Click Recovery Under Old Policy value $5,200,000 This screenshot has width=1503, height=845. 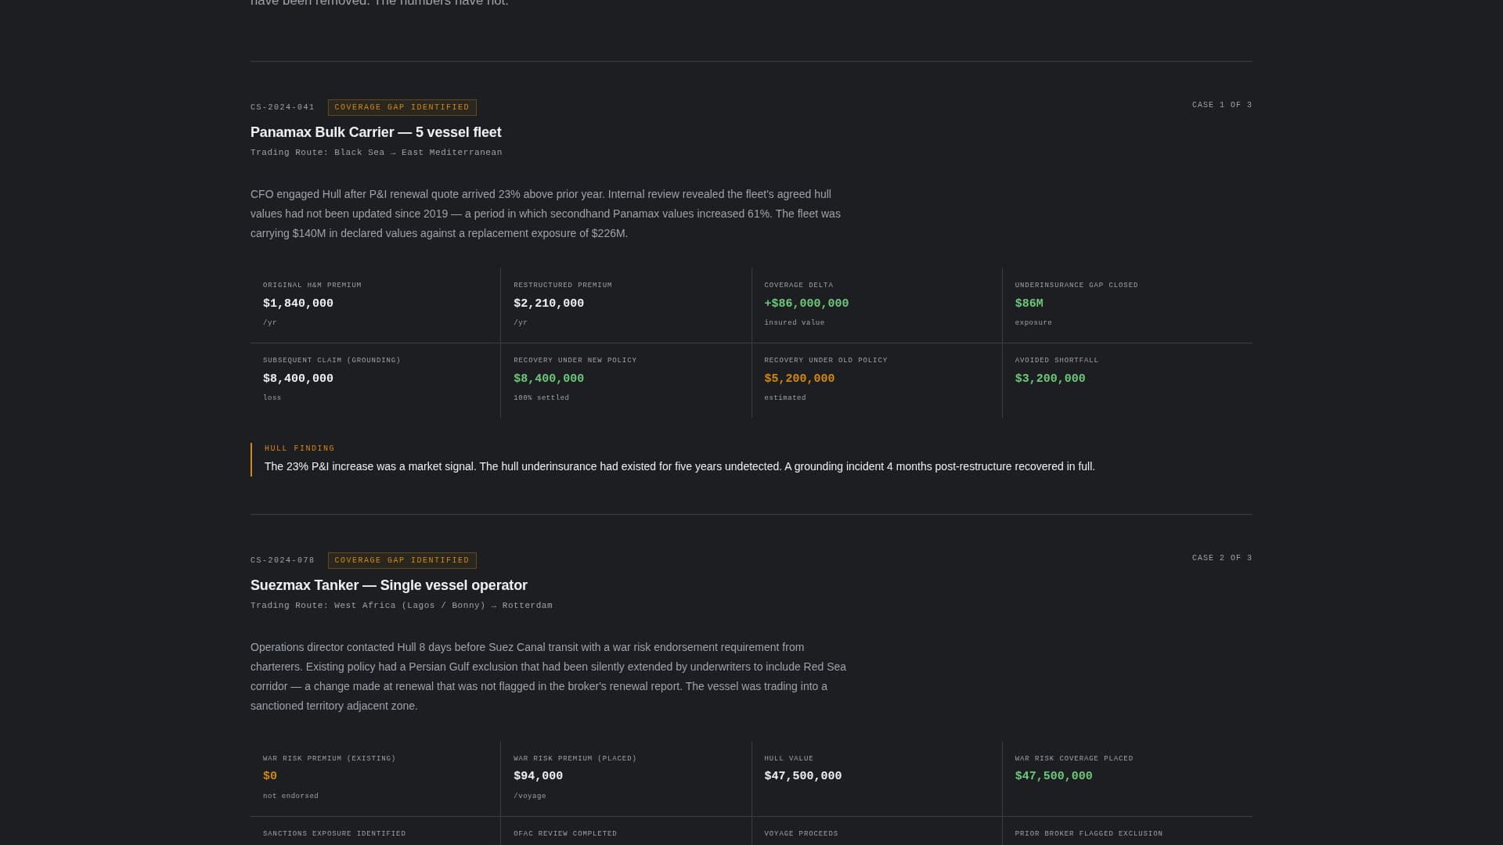click(x=799, y=379)
